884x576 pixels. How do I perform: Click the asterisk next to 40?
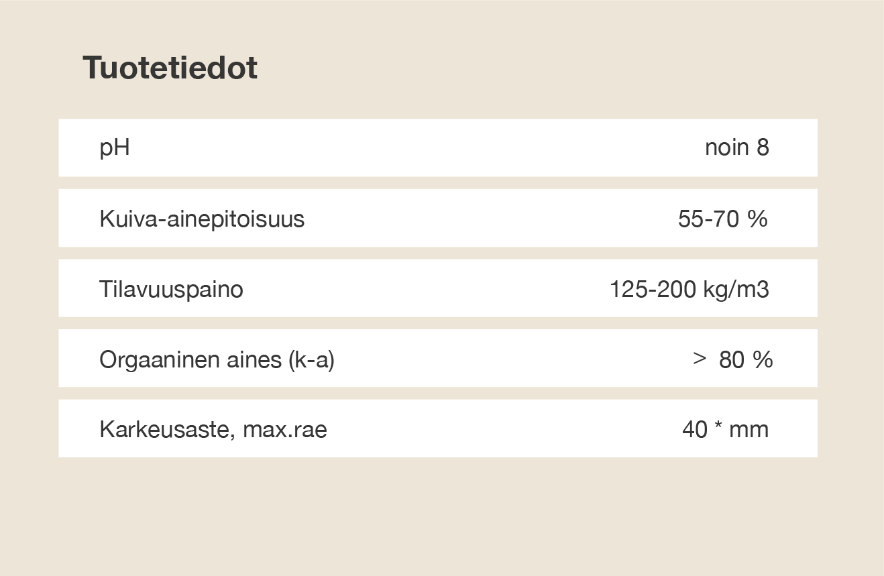point(718,427)
